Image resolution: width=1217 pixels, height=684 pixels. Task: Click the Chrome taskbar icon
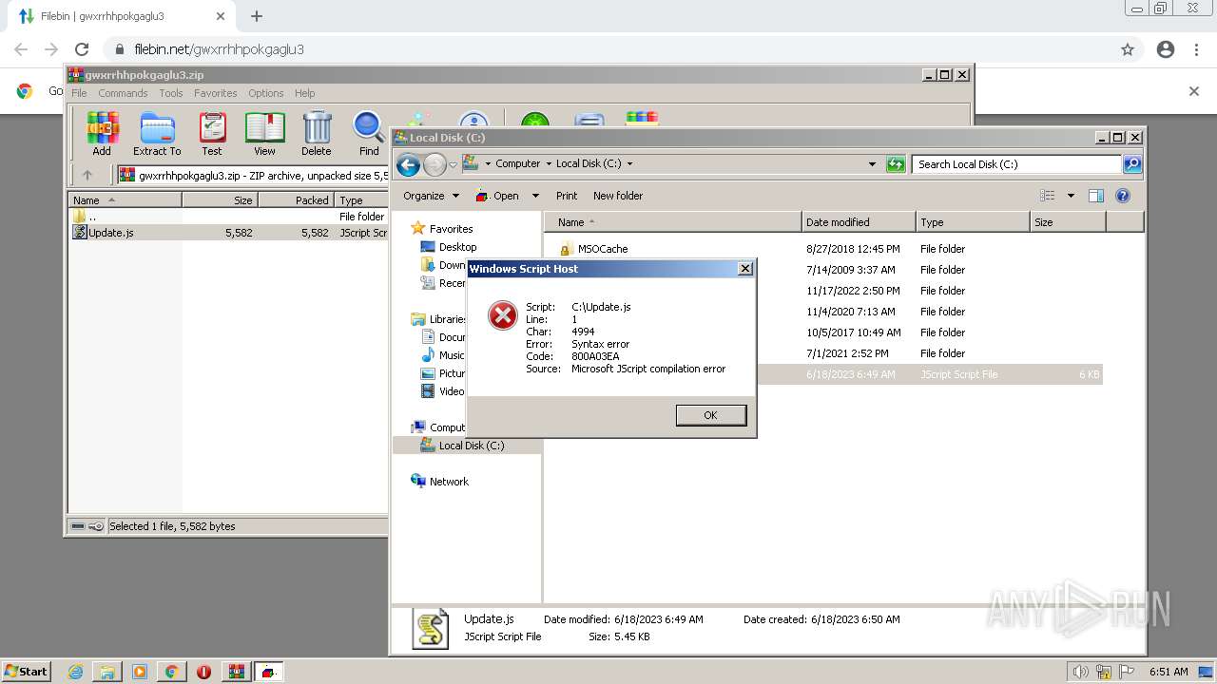pyautogui.click(x=172, y=672)
